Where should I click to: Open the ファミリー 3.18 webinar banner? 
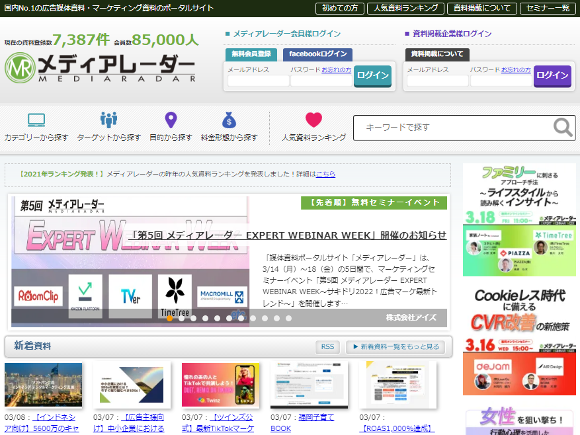click(x=519, y=220)
